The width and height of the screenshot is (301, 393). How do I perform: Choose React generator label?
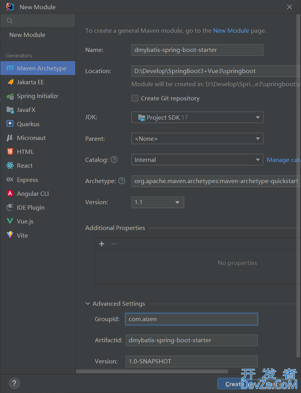(x=25, y=166)
